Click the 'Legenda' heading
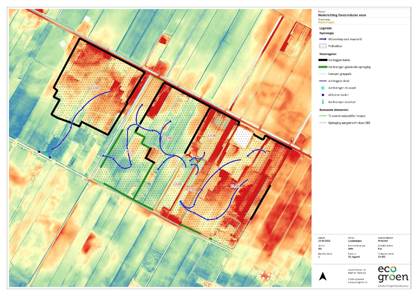Viewport: 418px width, 296px height. [325, 28]
